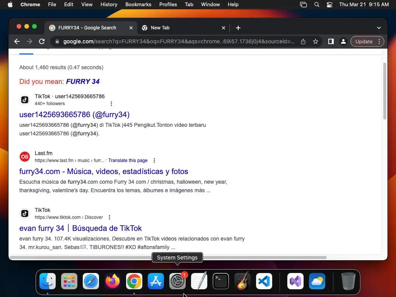The height and width of the screenshot is (297, 396).
Task: Click the forward navigation arrow
Action: [29, 41]
